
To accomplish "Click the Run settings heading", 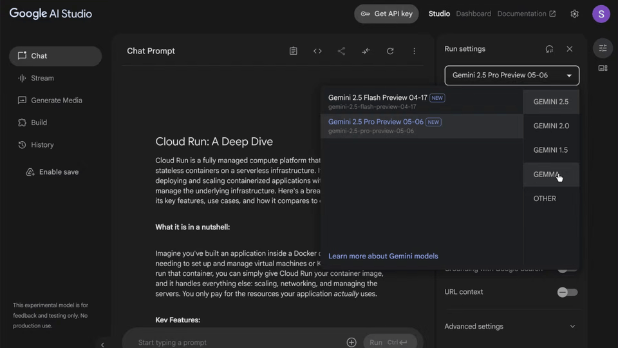I will pos(465,49).
